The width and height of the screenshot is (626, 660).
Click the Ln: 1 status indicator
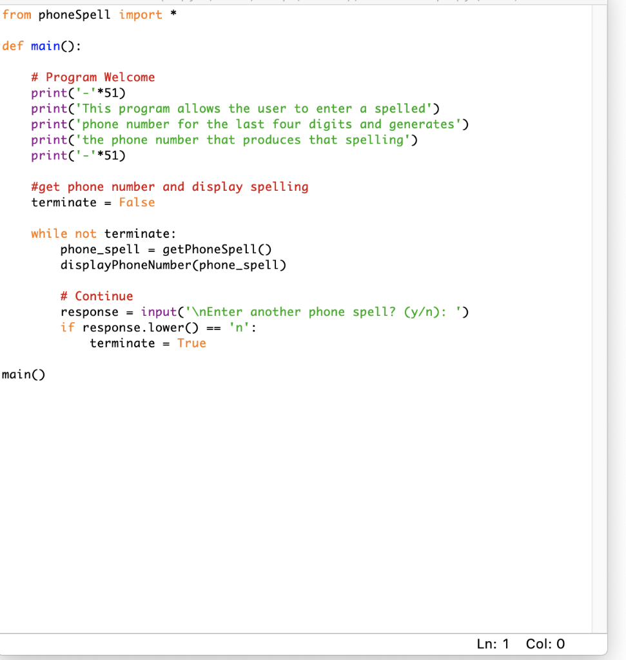(493, 643)
